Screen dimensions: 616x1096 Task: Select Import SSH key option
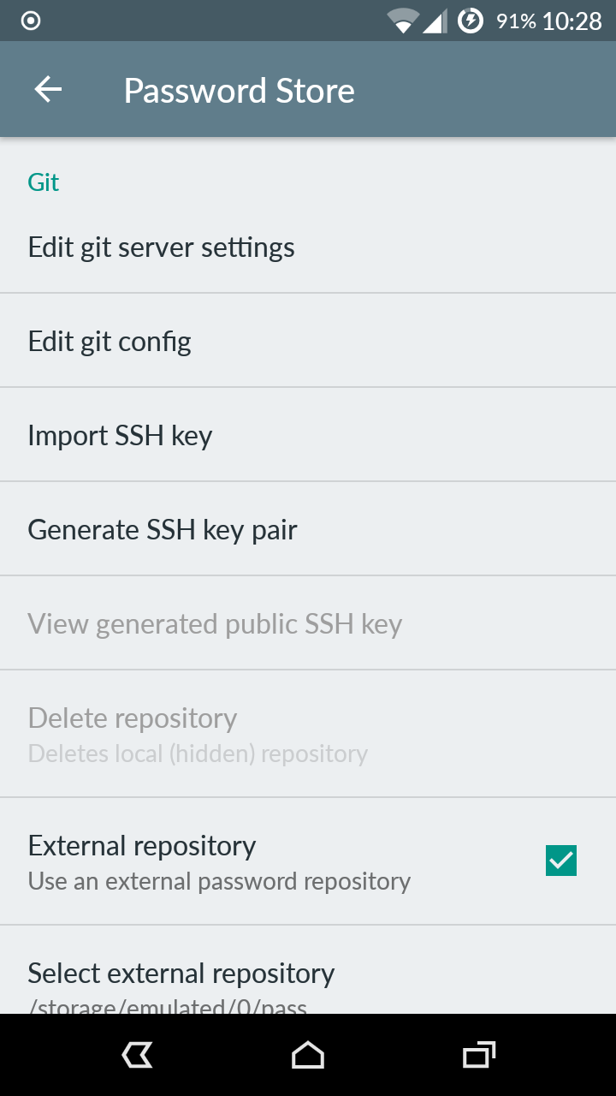click(120, 436)
